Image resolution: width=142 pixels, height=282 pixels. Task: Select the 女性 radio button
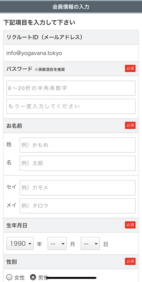point(9,277)
